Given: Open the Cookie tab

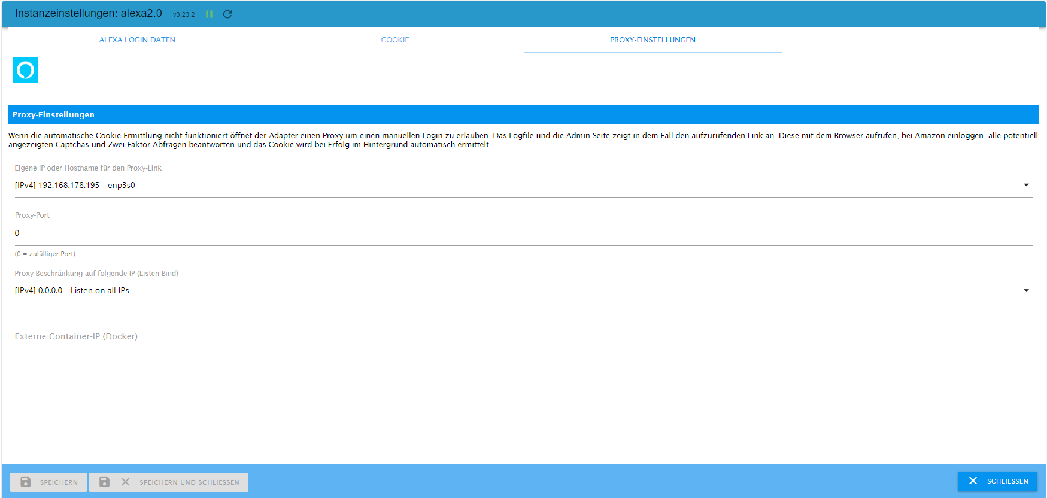Looking at the screenshot, I should 395,40.
